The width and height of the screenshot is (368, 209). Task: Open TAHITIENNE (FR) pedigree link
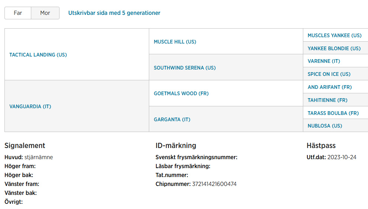click(327, 100)
